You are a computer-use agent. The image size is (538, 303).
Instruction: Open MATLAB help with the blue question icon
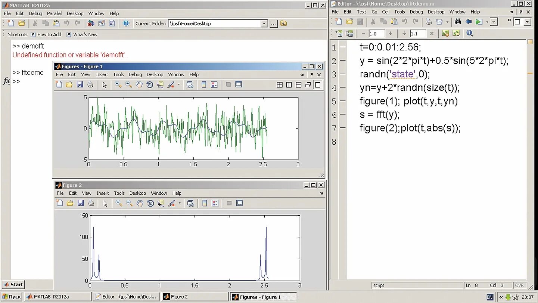coord(126,23)
